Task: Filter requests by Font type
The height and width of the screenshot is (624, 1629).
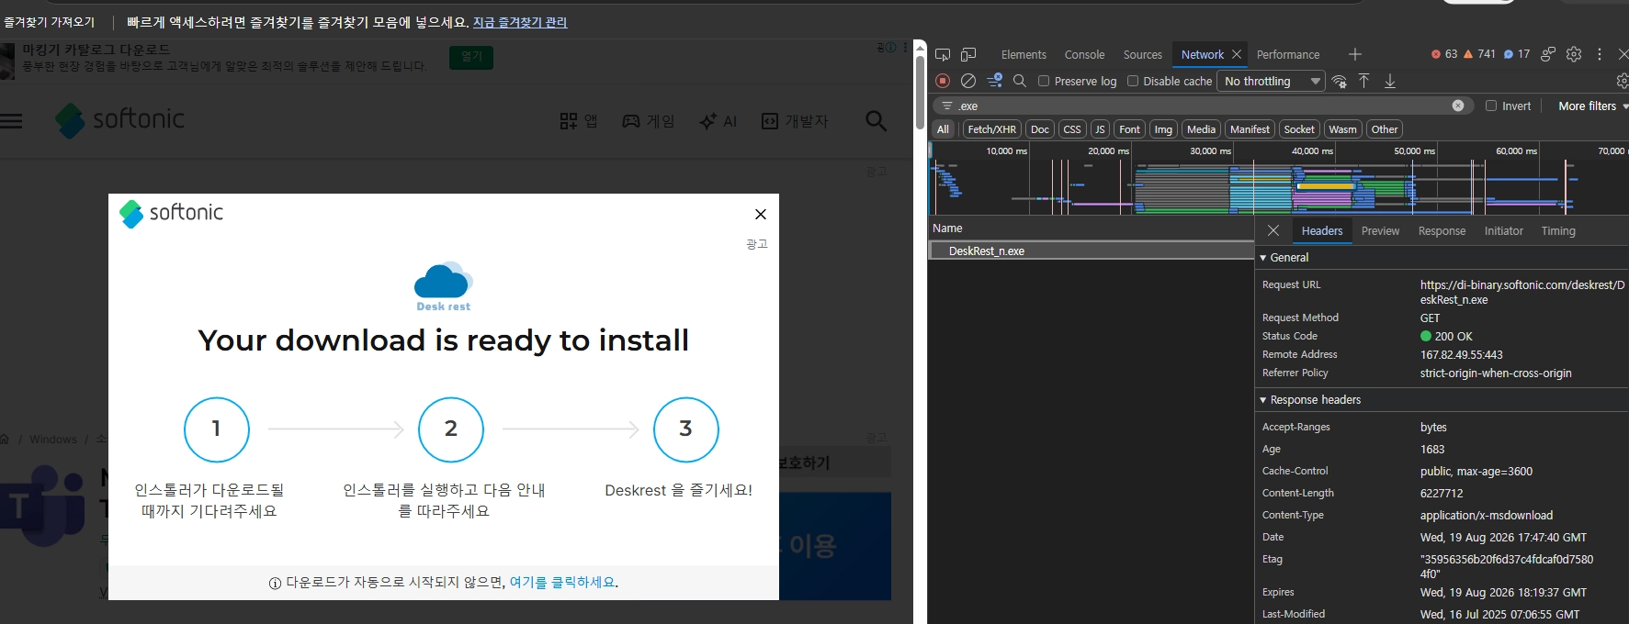Action: 1130,129
